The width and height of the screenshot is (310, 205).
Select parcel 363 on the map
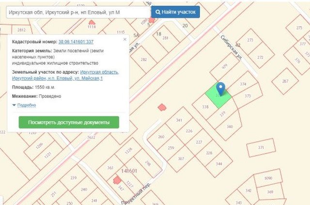(x=110, y=168)
